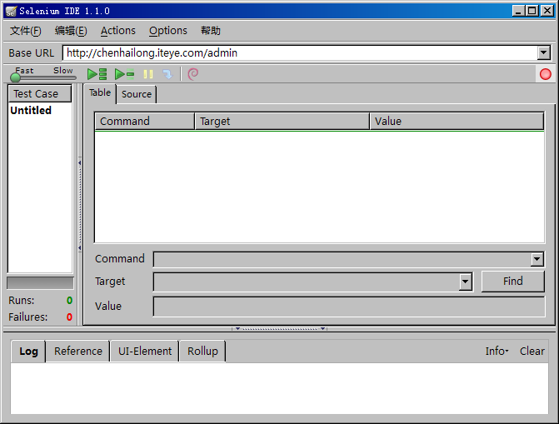The image size is (559, 424).
Task: Switch to the Source tab
Action: click(x=136, y=94)
